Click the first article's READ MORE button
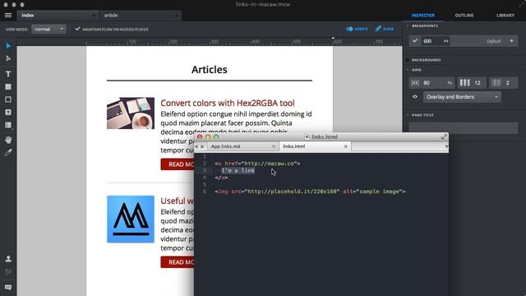This screenshot has height=296, width=526. pos(178,164)
